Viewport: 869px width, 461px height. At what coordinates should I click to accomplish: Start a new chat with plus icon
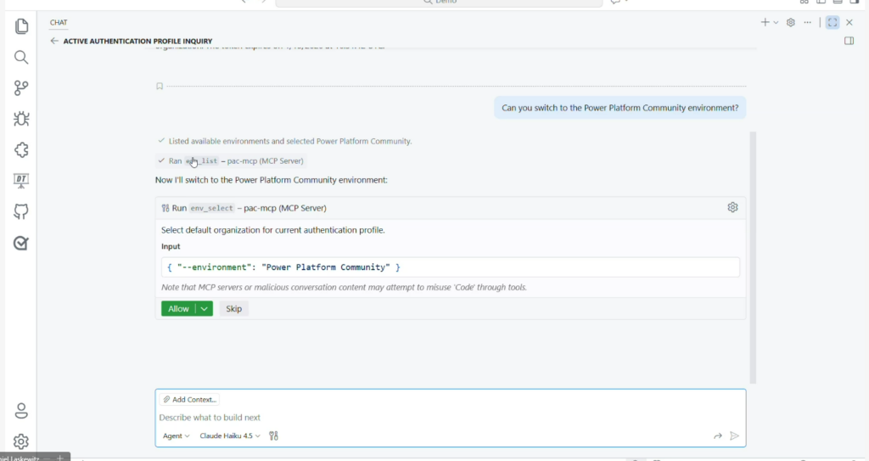click(x=765, y=22)
